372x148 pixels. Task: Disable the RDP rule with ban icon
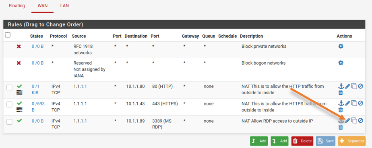point(361,121)
